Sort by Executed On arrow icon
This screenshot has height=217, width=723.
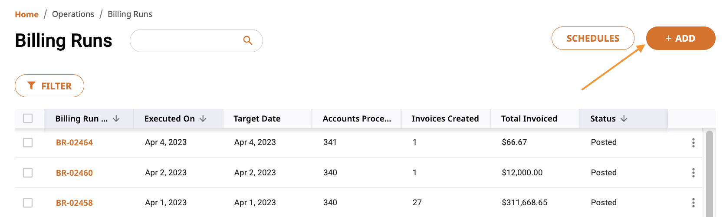tap(203, 118)
